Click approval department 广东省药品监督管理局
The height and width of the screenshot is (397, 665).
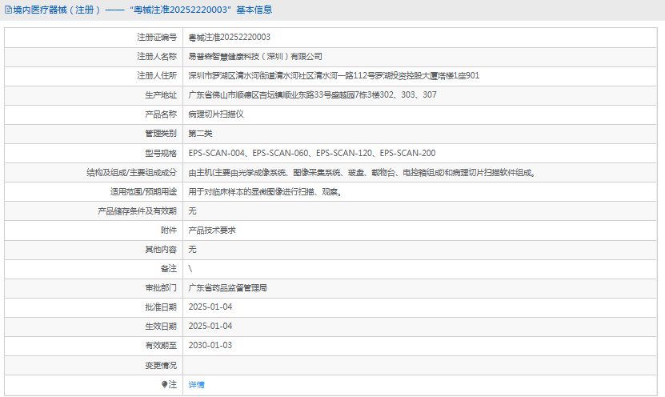click(228, 288)
